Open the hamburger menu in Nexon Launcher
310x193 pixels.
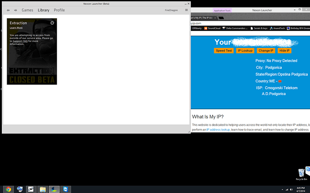click(186, 10)
